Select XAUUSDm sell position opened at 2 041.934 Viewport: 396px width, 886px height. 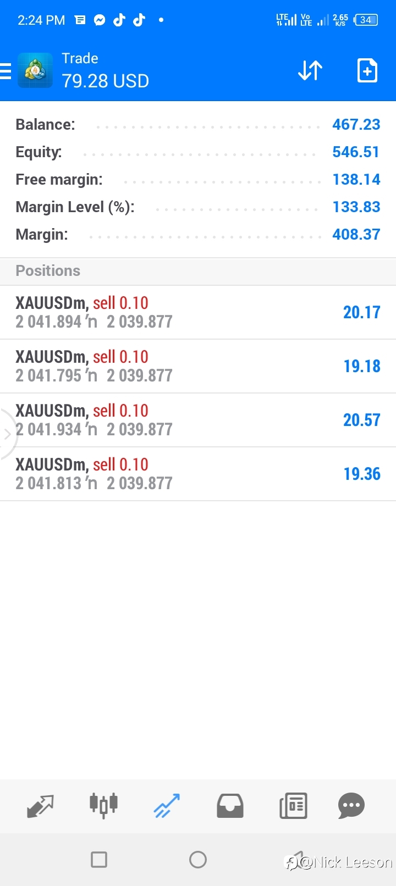pos(198,420)
